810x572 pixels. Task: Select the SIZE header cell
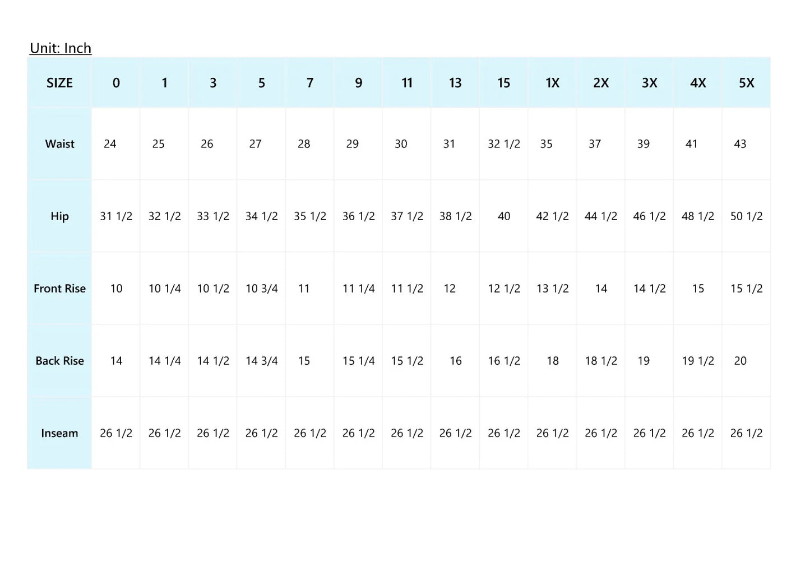click(x=59, y=83)
